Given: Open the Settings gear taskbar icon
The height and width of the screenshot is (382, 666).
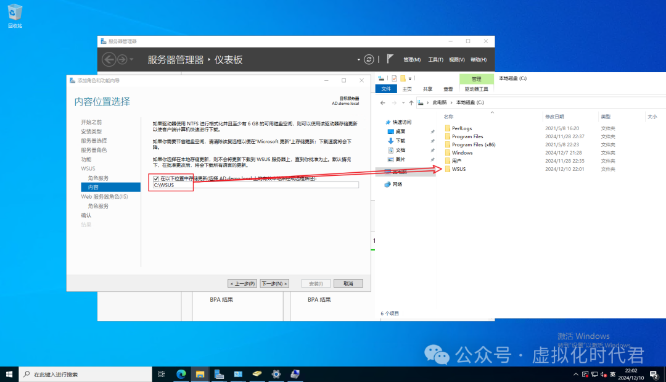Looking at the screenshot, I should coord(276,375).
